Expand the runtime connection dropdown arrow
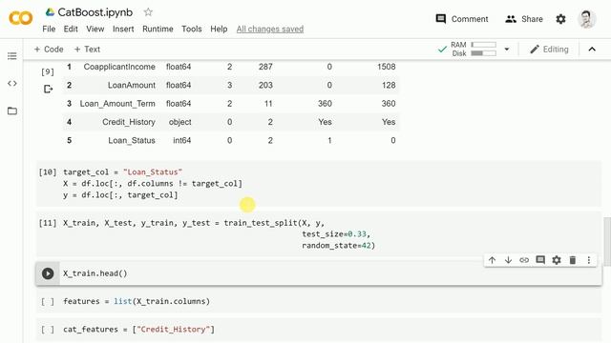 tap(507, 49)
